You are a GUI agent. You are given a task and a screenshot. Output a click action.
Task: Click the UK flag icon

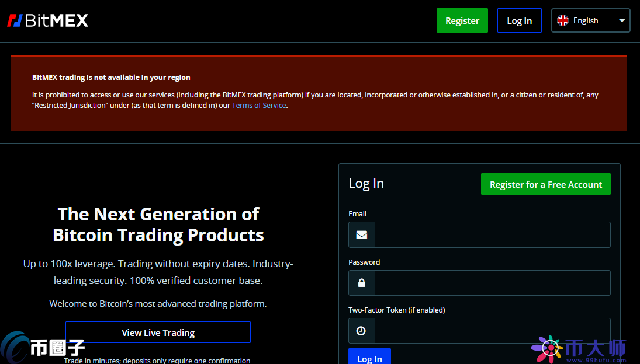click(x=563, y=20)
